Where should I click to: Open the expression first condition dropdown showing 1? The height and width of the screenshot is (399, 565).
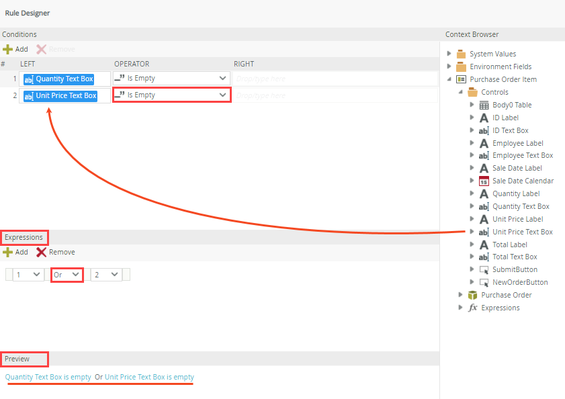coord(28,275)
